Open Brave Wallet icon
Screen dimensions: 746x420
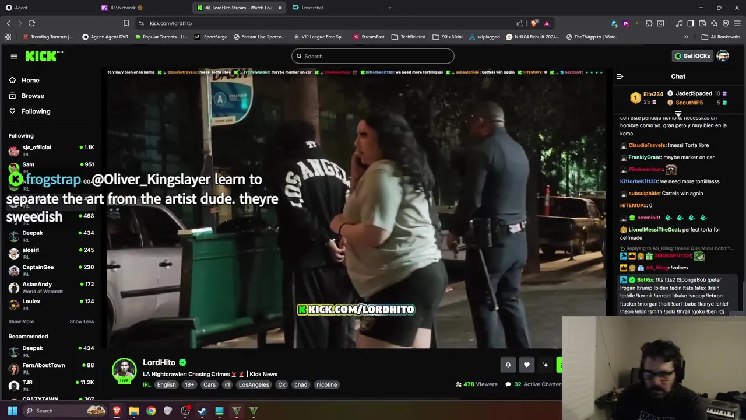702,23
